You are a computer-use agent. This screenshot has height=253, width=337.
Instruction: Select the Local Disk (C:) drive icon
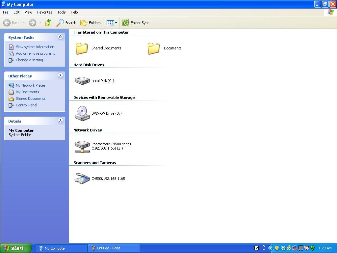pos(82,81)
